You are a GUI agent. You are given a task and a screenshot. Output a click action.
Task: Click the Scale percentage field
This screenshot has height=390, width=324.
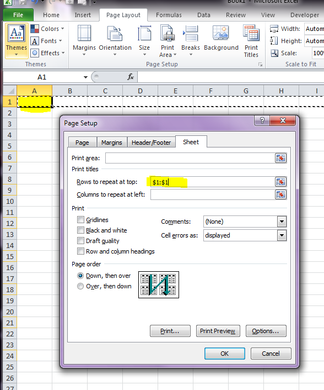(317, 53)
